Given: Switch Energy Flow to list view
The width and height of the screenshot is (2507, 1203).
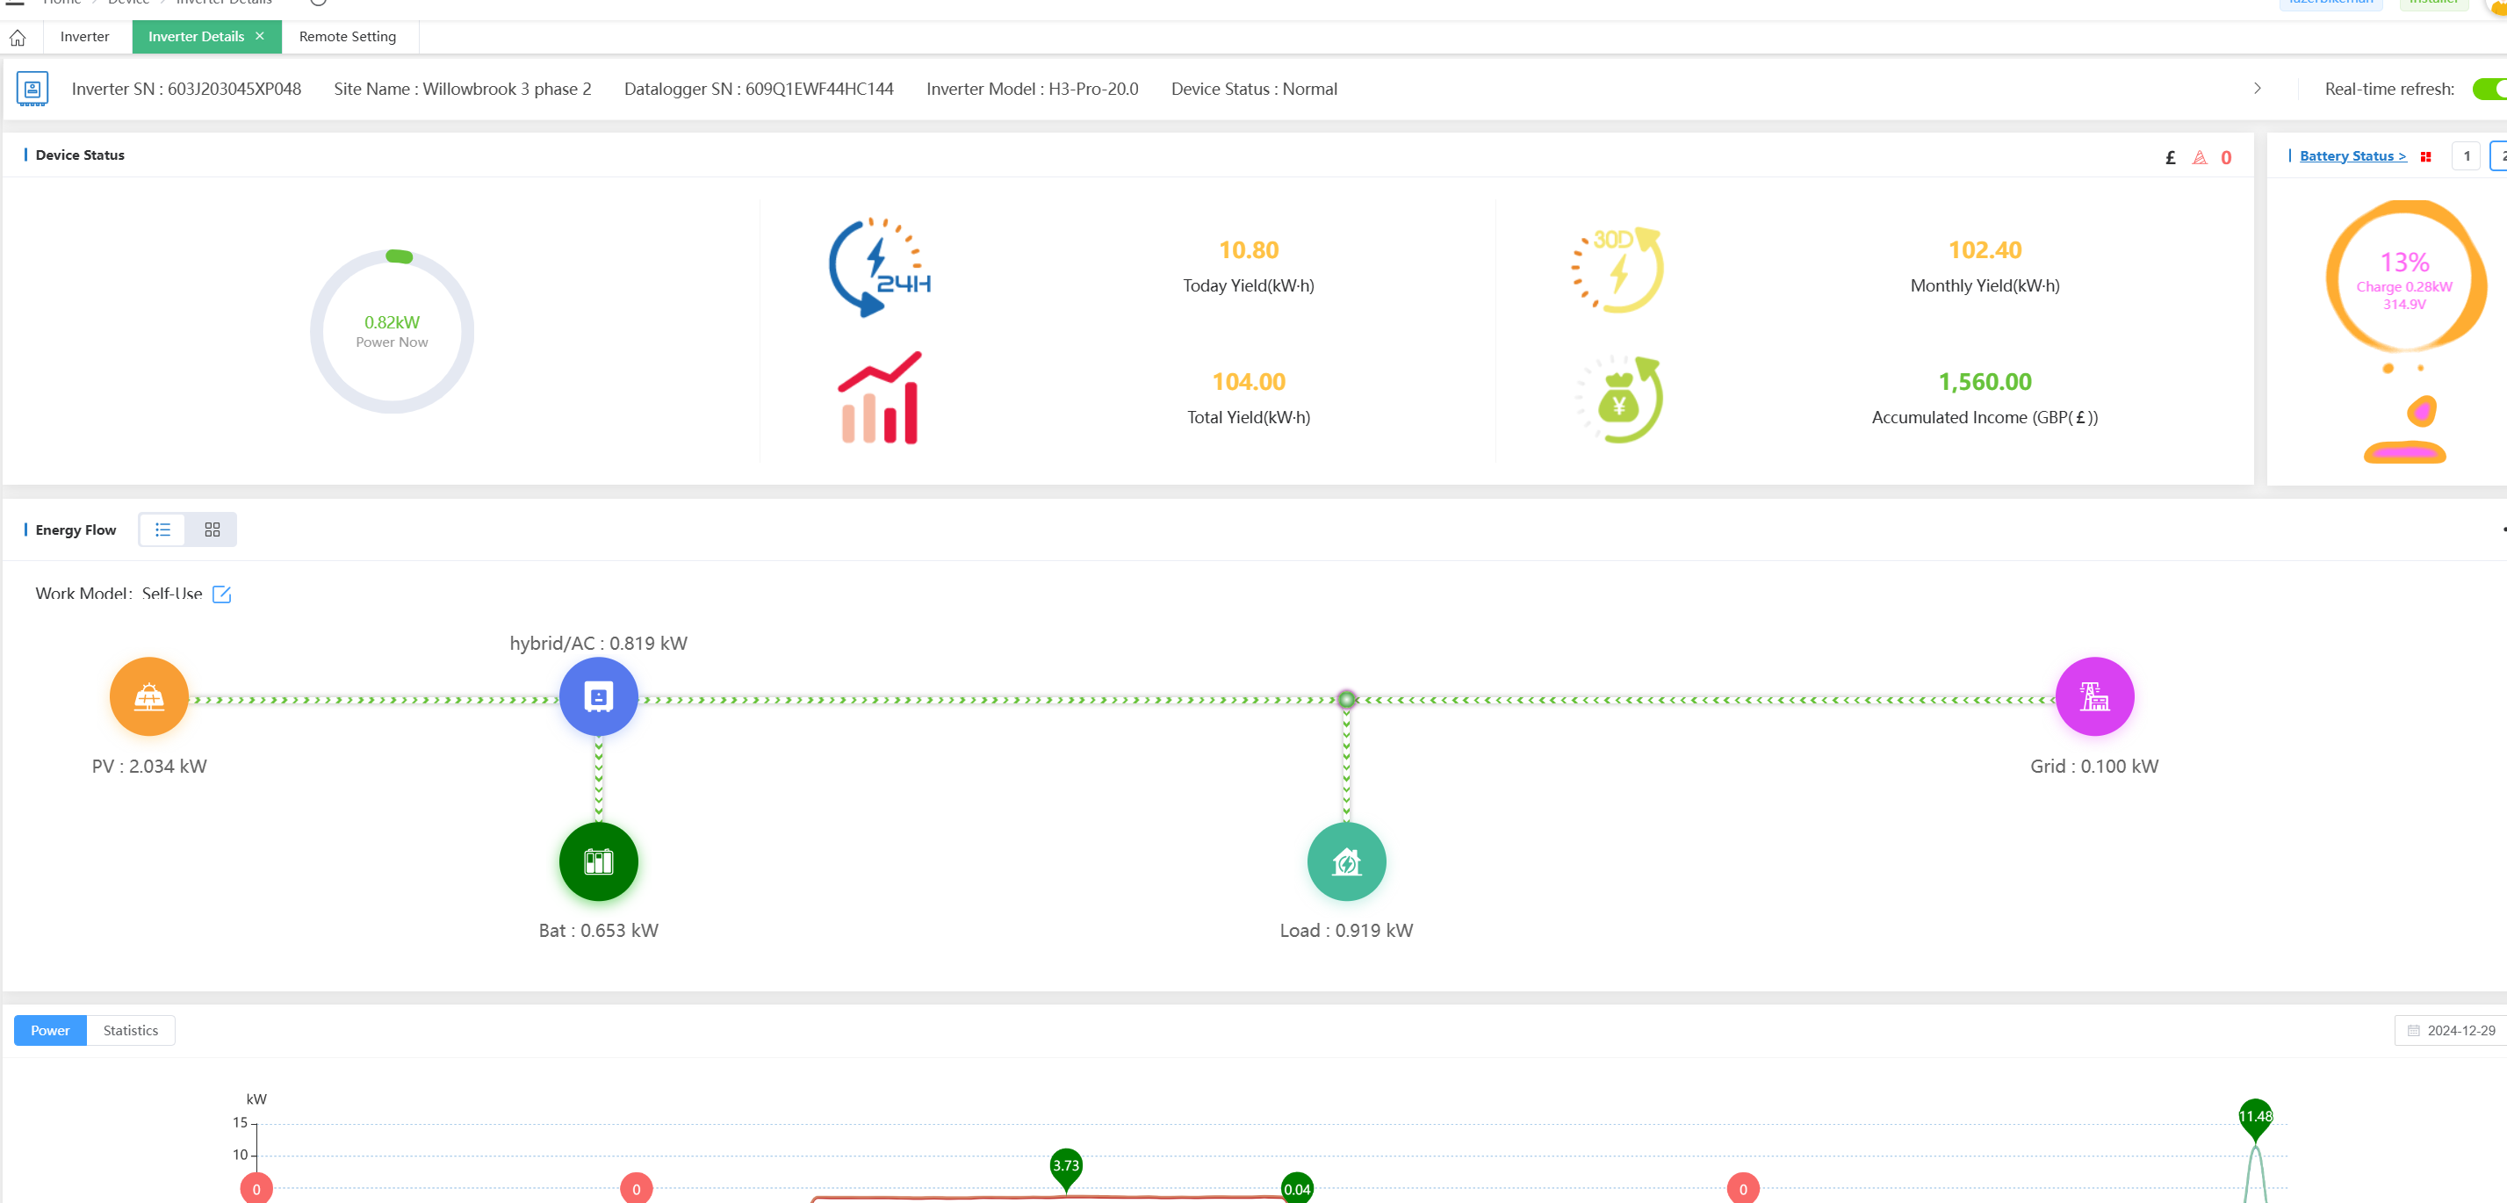Looking at the screenshot, I should click(x=162, y=529).
